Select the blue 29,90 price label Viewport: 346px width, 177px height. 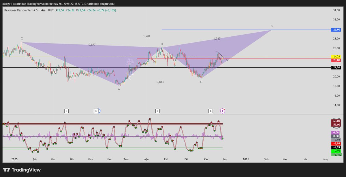point(336,30)
